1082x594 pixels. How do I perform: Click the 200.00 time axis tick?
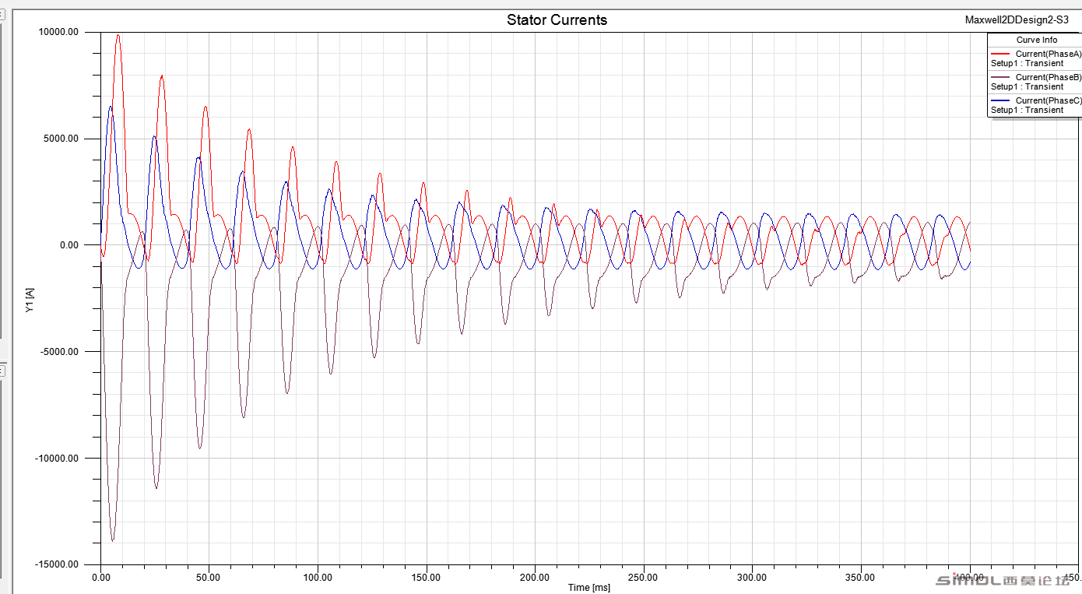(x=535, y=578)
